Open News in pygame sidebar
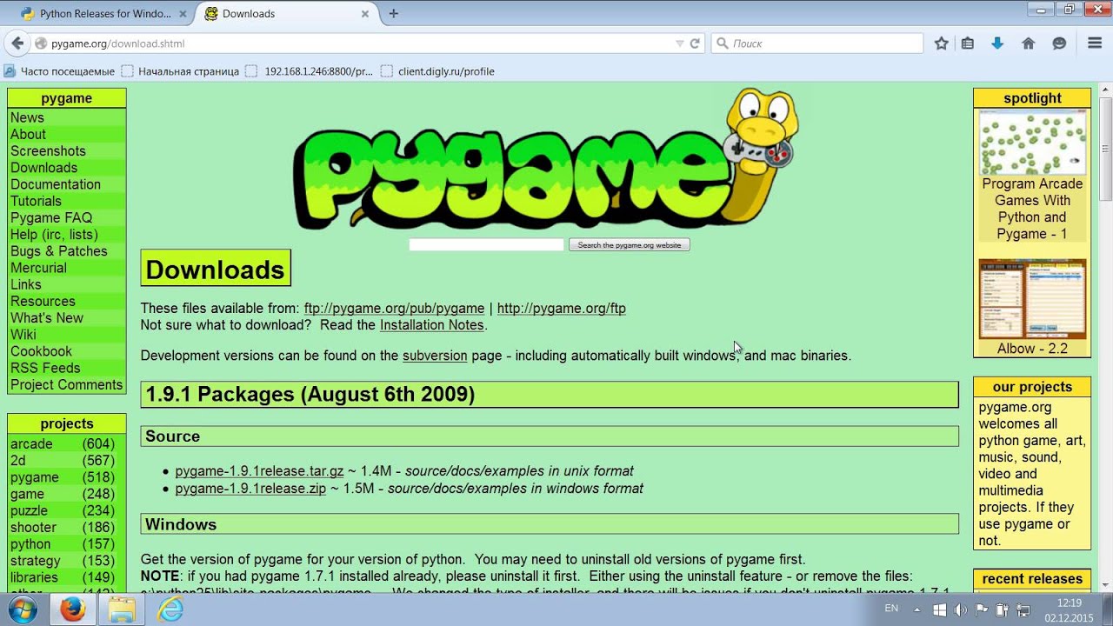The width and height of the screenshot is (1113, 626). [x=27, y=117]
